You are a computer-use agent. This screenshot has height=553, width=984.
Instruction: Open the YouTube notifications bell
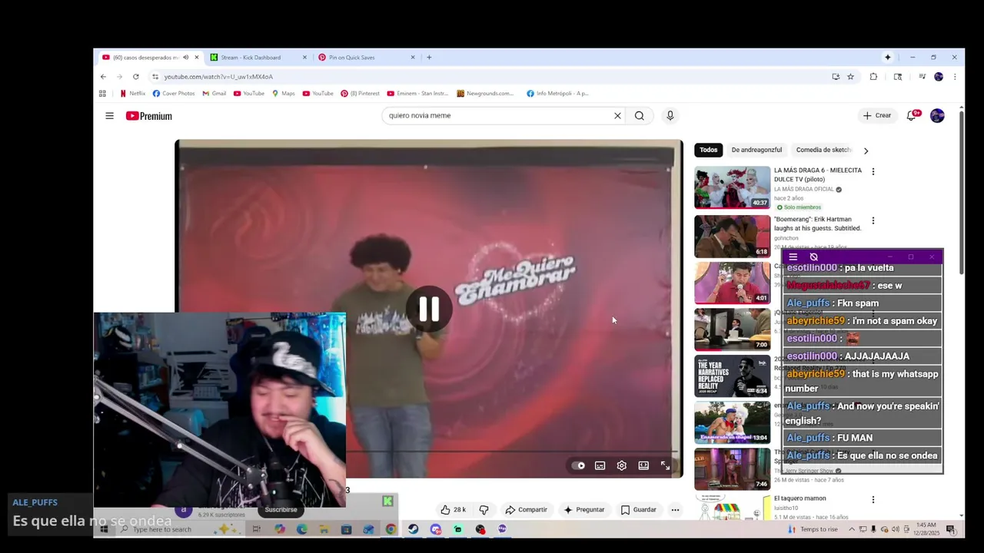pyautogui.click(x=911, y=116)
